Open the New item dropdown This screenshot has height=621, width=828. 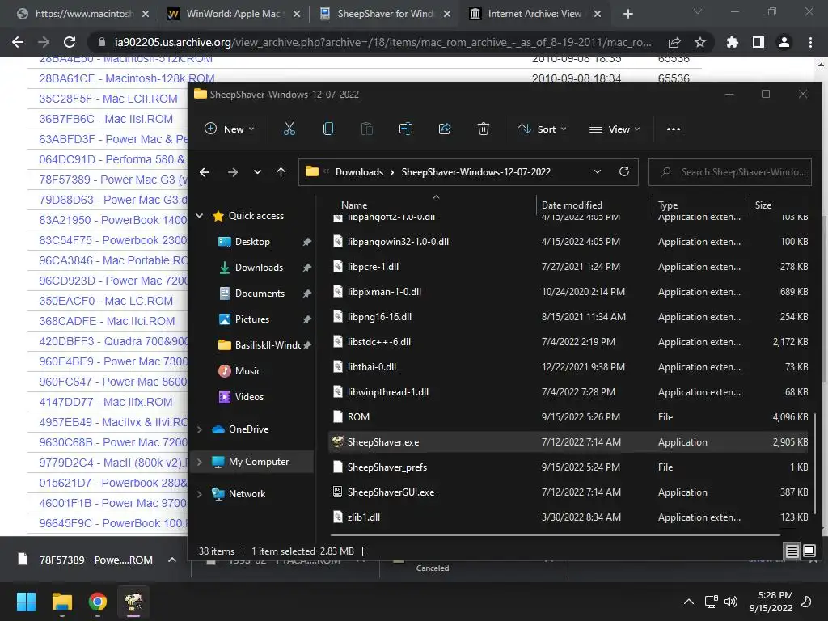pyautogui.click(x=230, y=129)
